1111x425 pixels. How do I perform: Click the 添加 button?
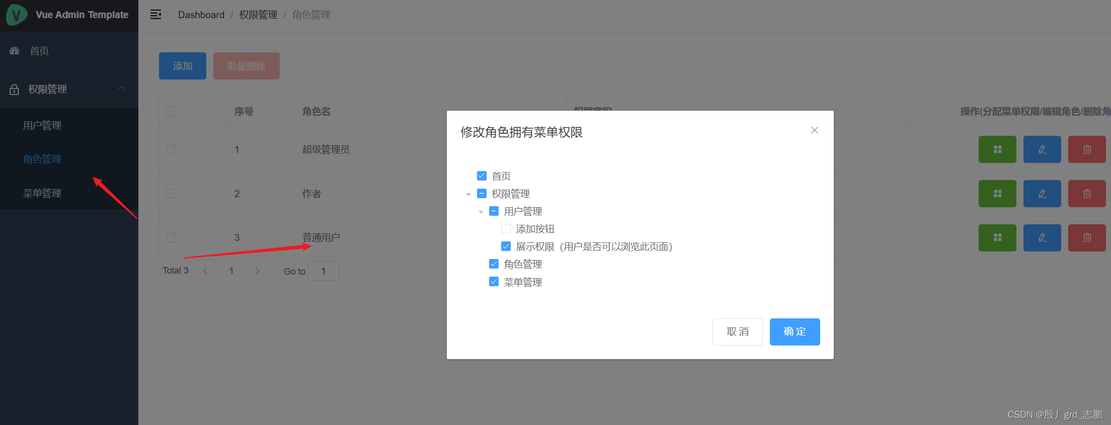click(x=183, y=66)
